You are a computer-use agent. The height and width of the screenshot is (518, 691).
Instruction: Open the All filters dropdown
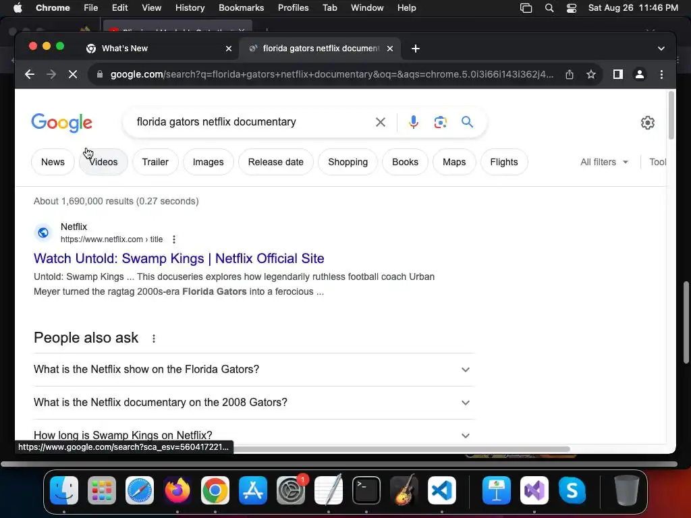coord(604,162)
